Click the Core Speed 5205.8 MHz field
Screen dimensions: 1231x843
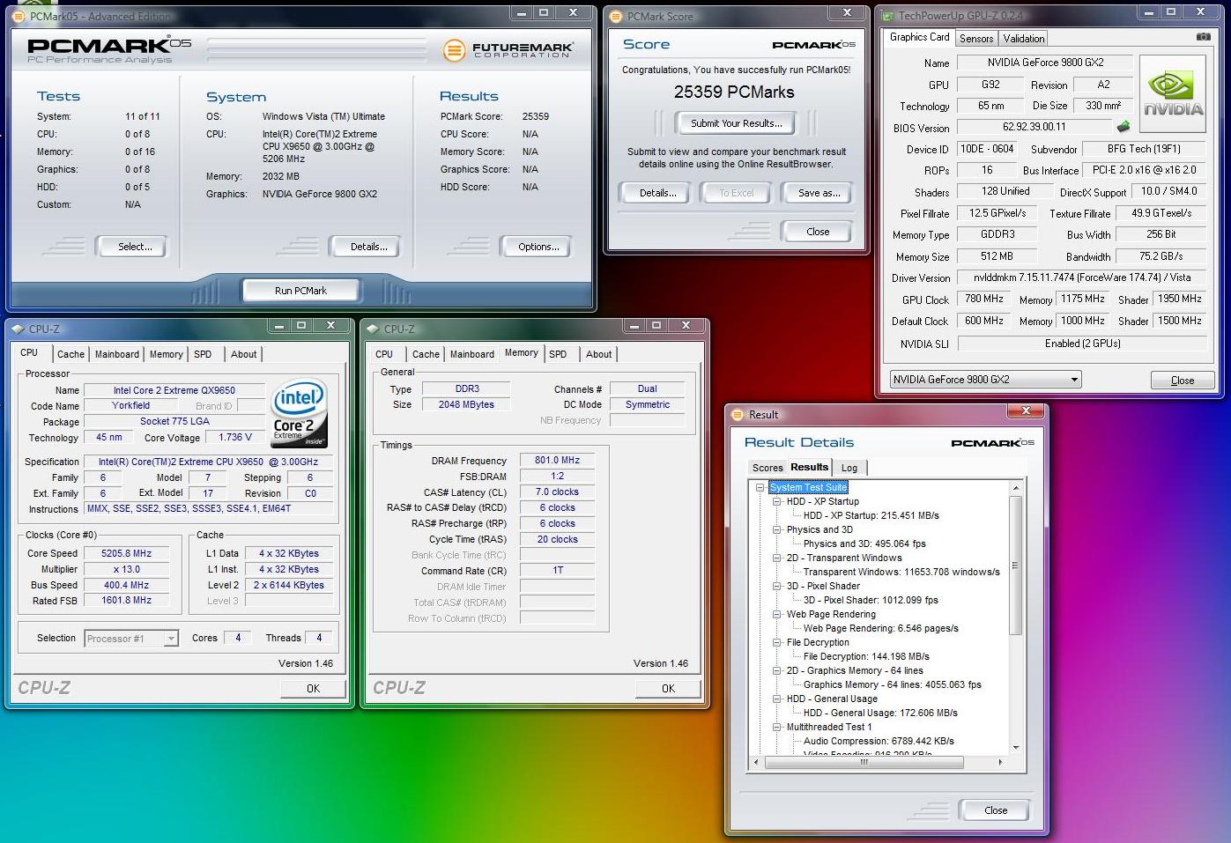(126, 553)
